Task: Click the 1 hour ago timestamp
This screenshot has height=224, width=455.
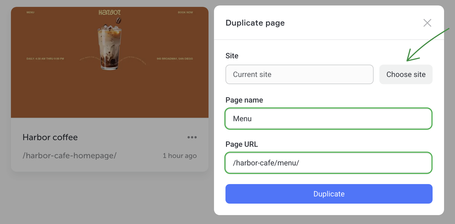Action: (179, 156)
